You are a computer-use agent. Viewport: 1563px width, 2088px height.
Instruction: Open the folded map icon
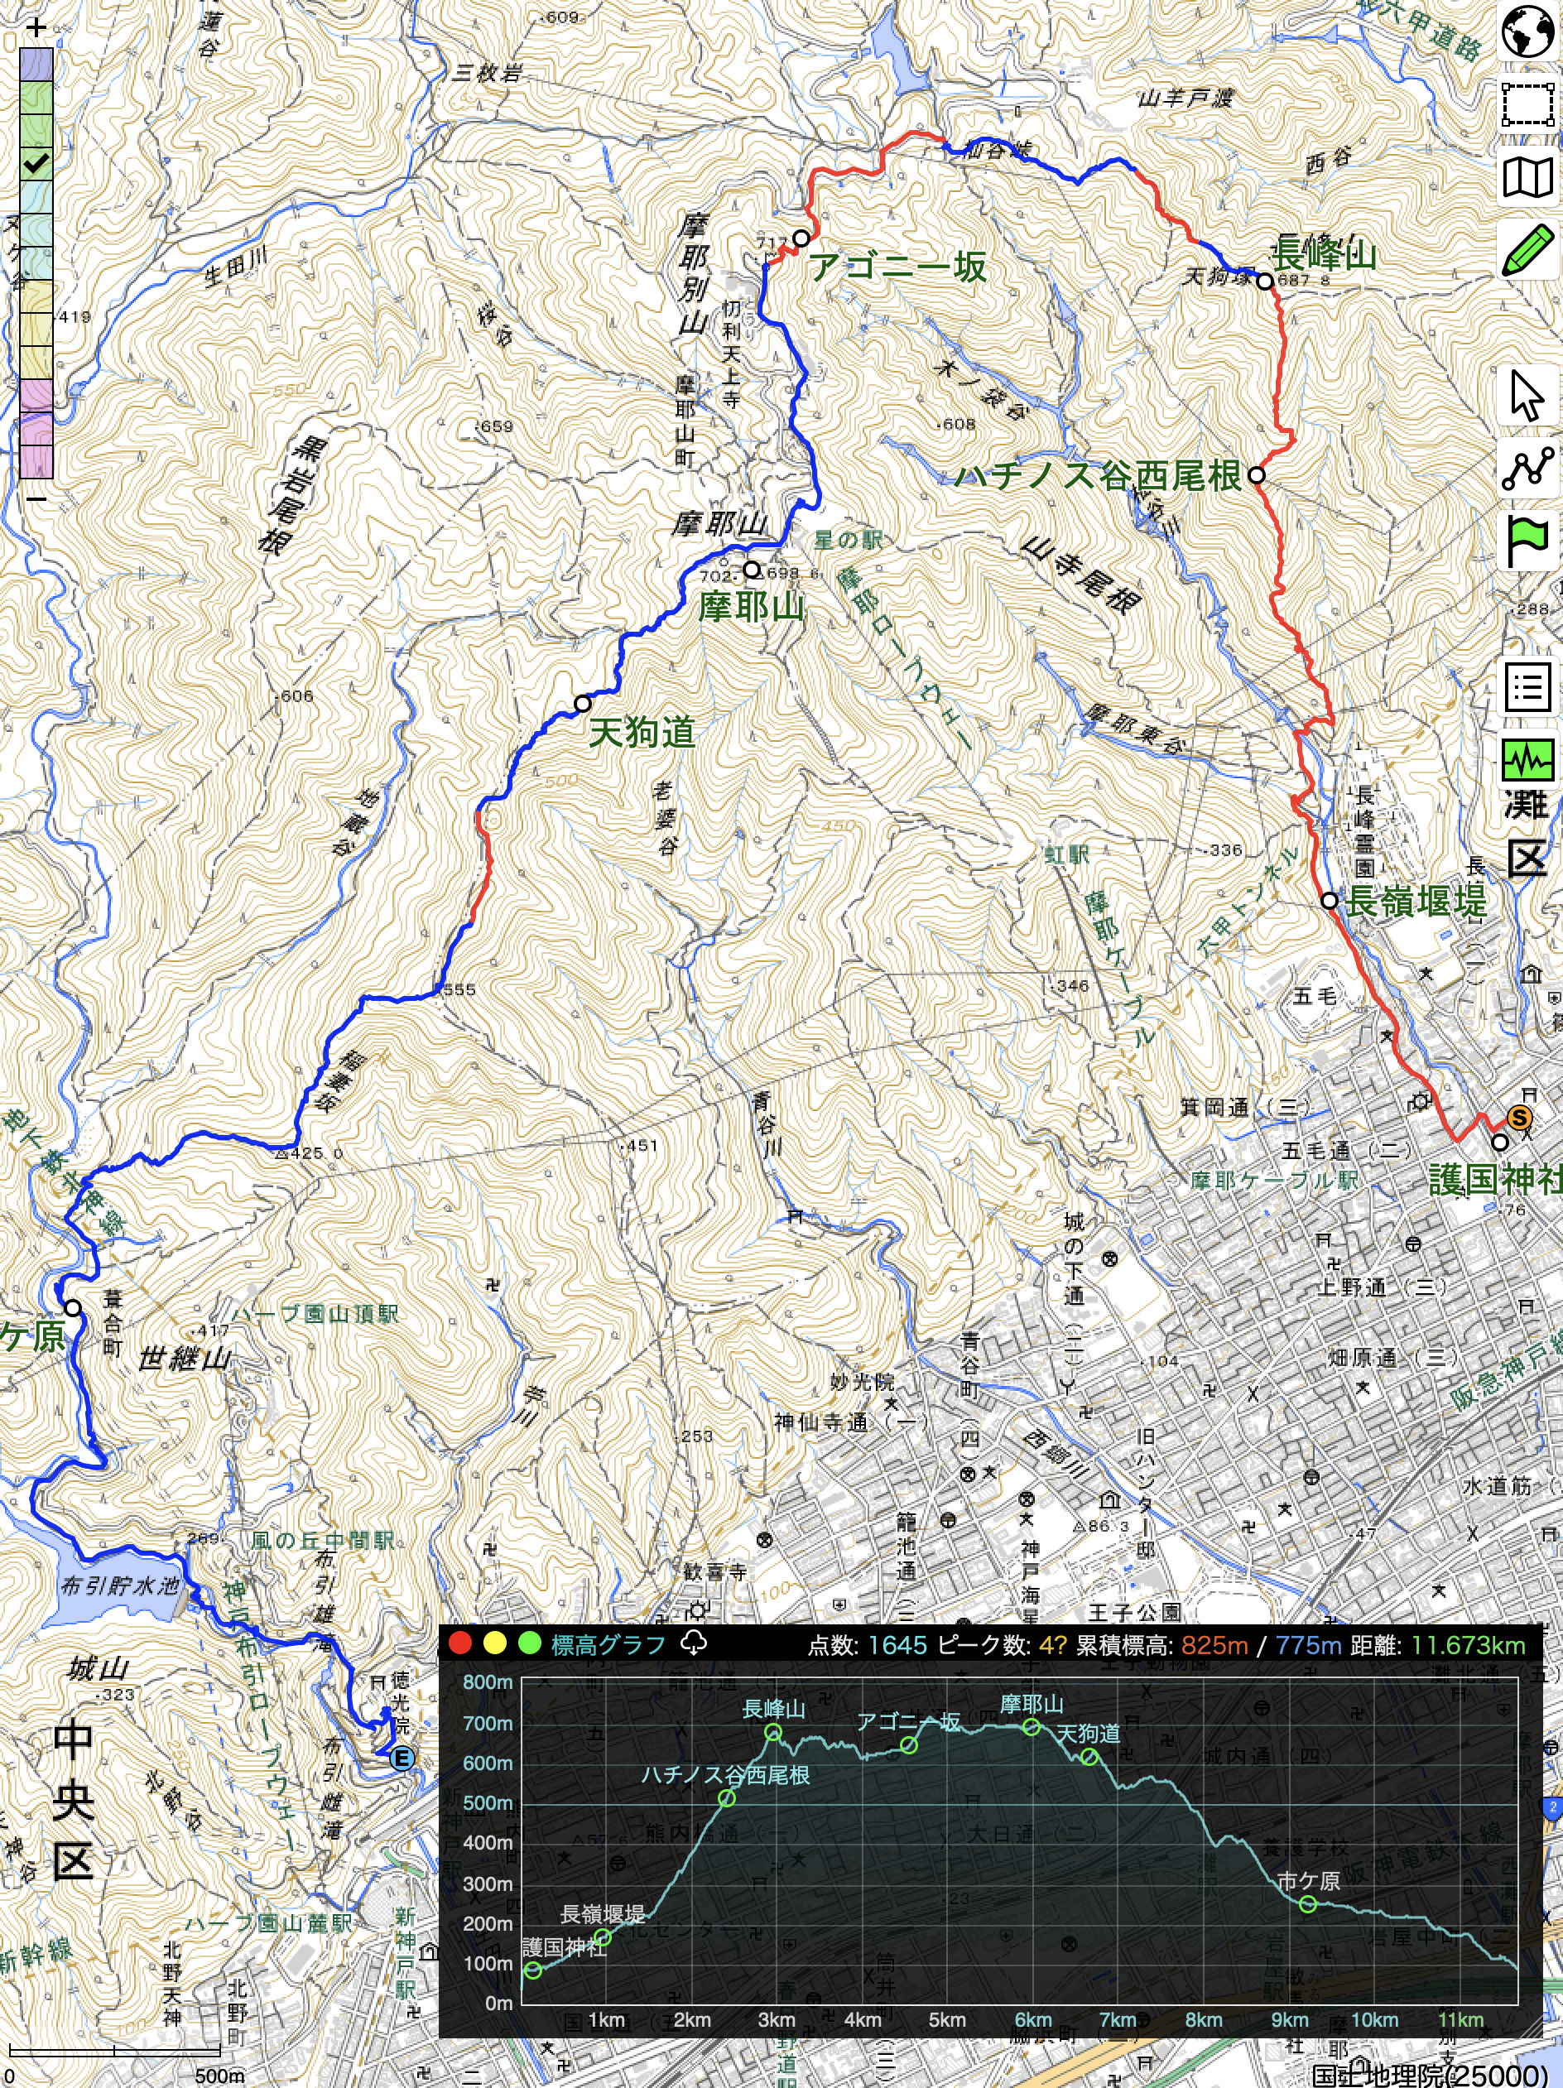(x=1527, y=176)
